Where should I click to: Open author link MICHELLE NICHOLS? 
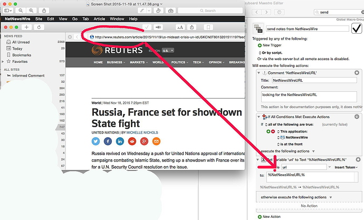[142, 132]
